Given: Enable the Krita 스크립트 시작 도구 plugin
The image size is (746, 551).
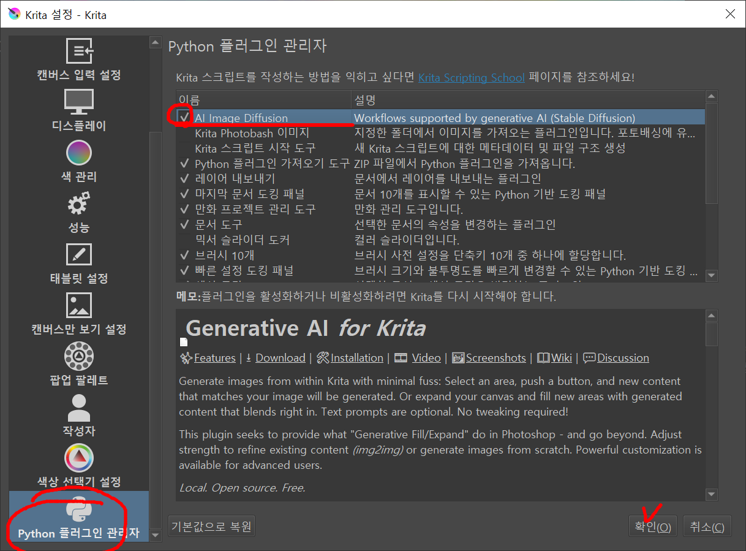Looking at the screenshot, I should point(184,148).
